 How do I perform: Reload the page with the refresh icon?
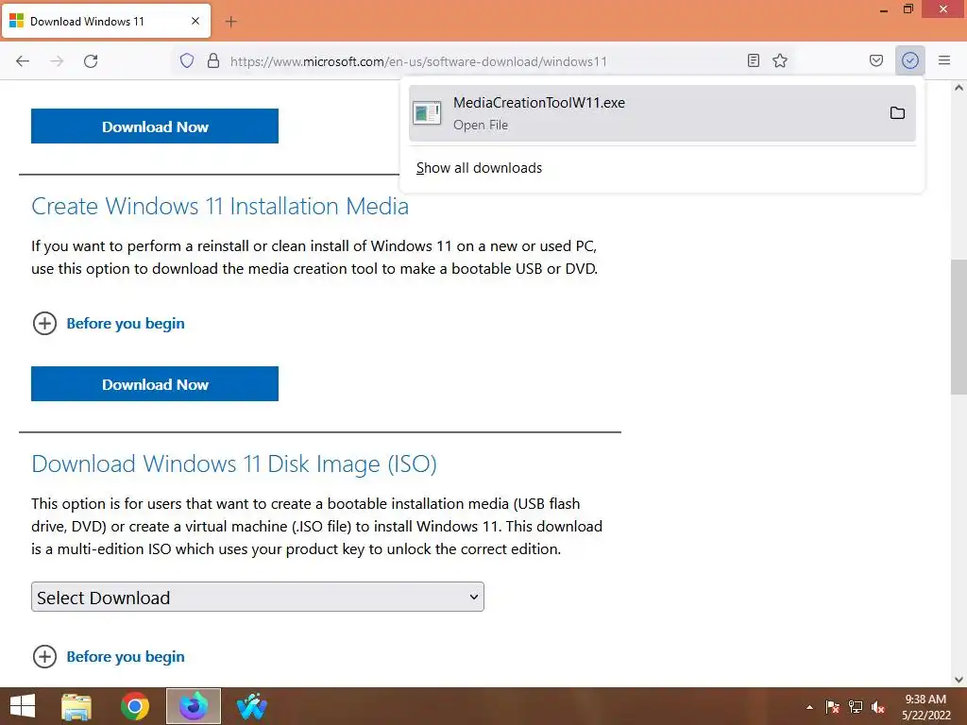[x=91, y=61]
